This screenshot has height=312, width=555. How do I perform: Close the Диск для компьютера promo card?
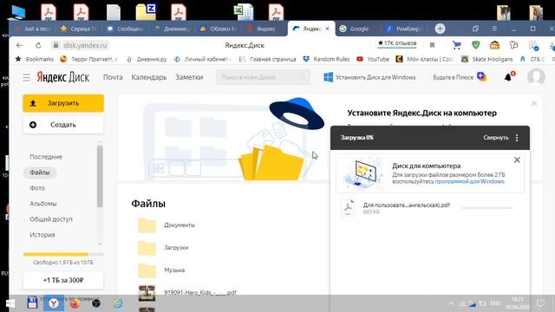click(517, 160)
